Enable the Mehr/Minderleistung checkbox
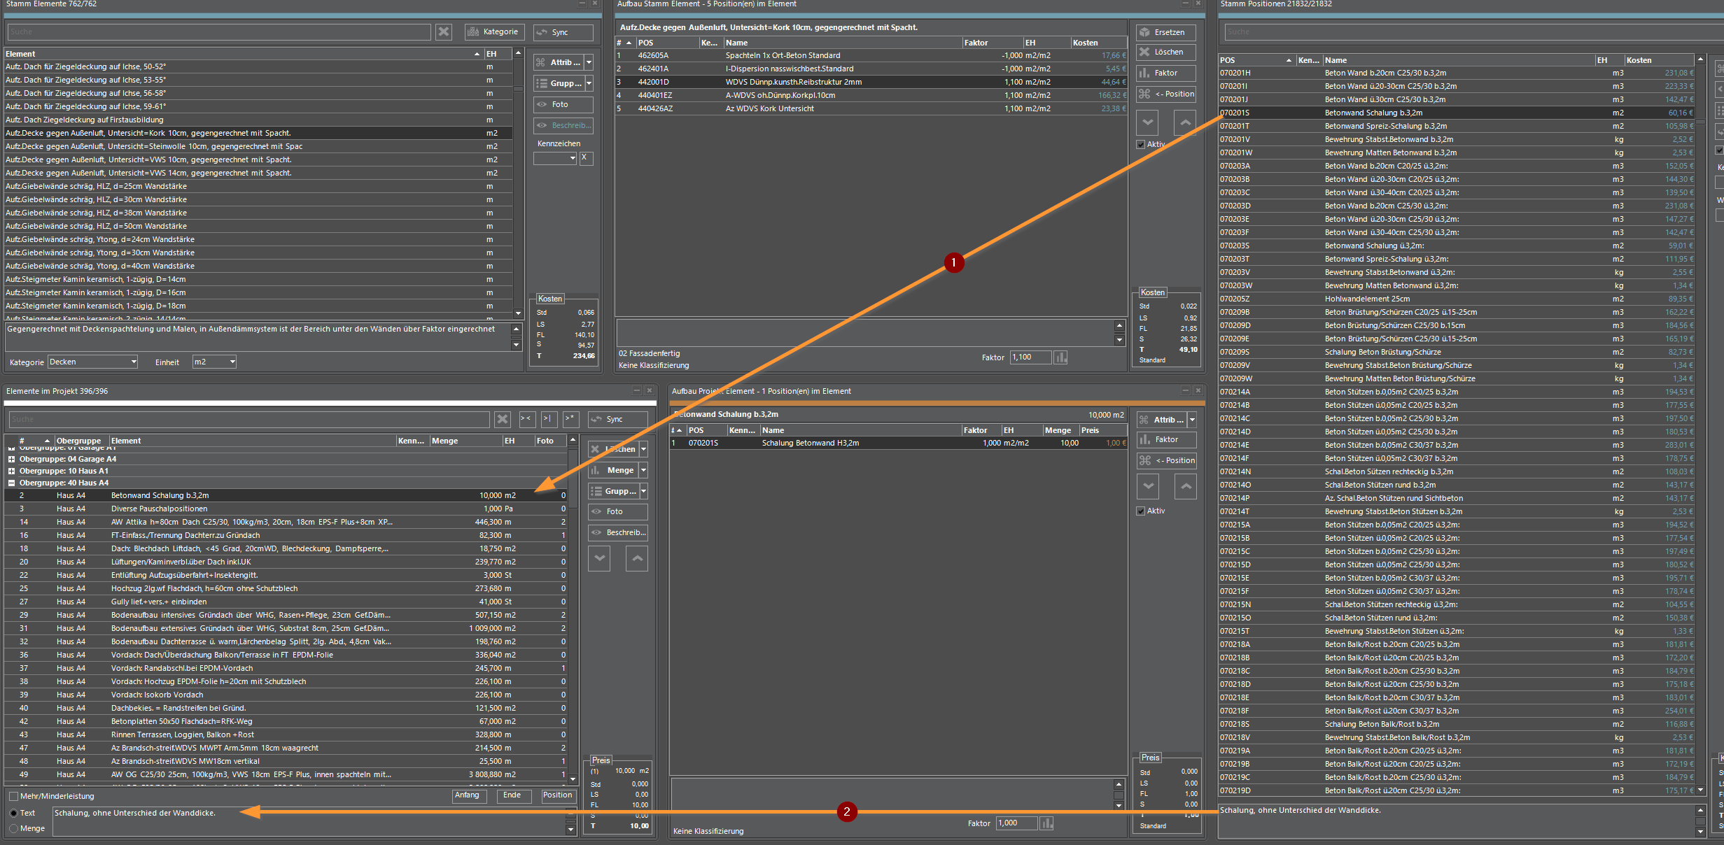 pos(13,796)
